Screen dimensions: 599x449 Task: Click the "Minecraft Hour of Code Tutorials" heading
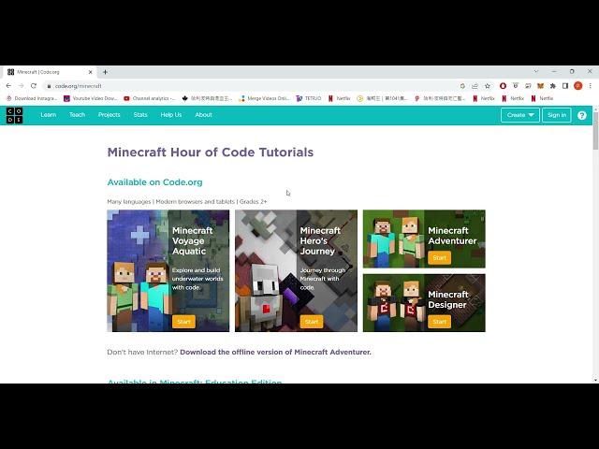(x=211, y=152)
